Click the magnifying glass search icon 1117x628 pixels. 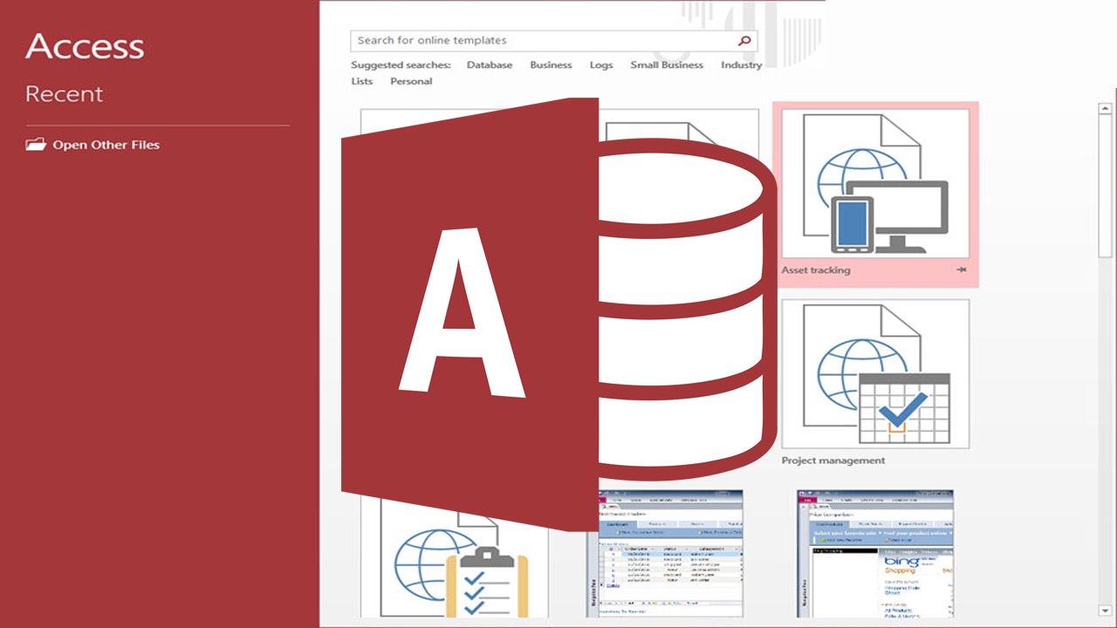coord(744,40)
